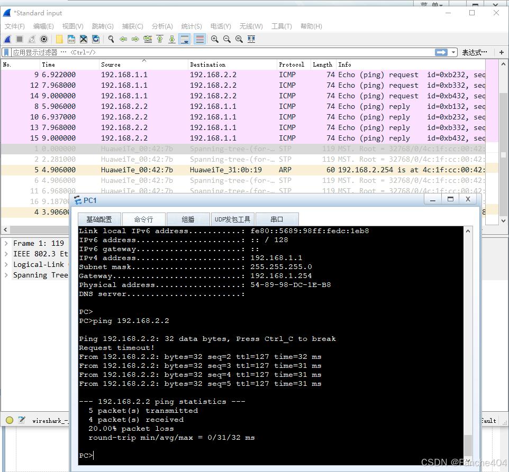509x472 pixels.
Task: Click the display filter bookmark icon
Action: coord(6,52)
